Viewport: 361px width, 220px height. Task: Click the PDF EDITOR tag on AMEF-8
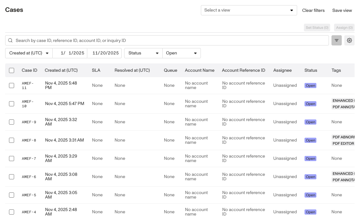pyautogui.click(x=343, y=143)
